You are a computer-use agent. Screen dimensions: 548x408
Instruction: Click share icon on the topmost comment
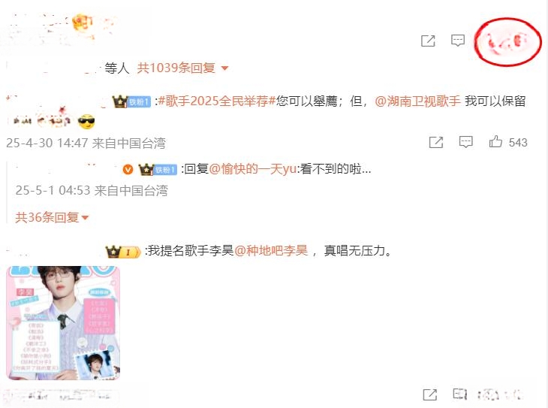428,41
